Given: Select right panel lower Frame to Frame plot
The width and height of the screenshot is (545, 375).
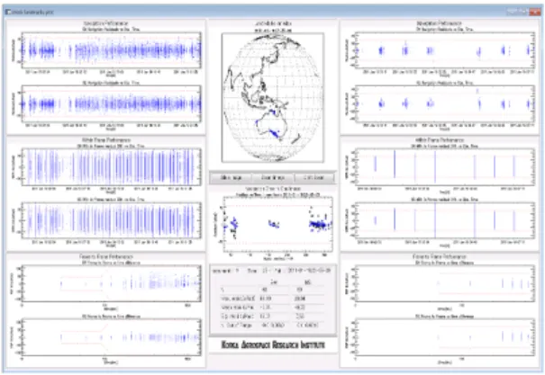Looking at the screenshot, I should click(x=445, y=337).
